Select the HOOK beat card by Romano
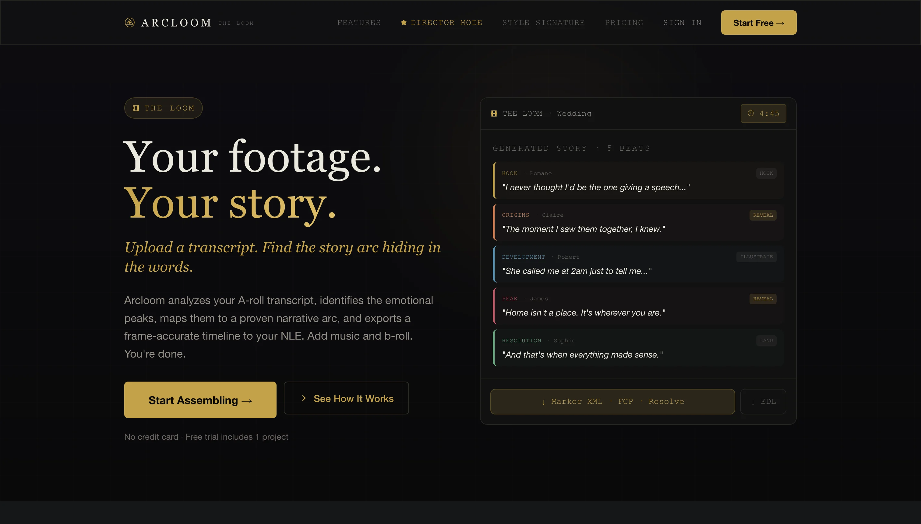 (x=638, y=180)
